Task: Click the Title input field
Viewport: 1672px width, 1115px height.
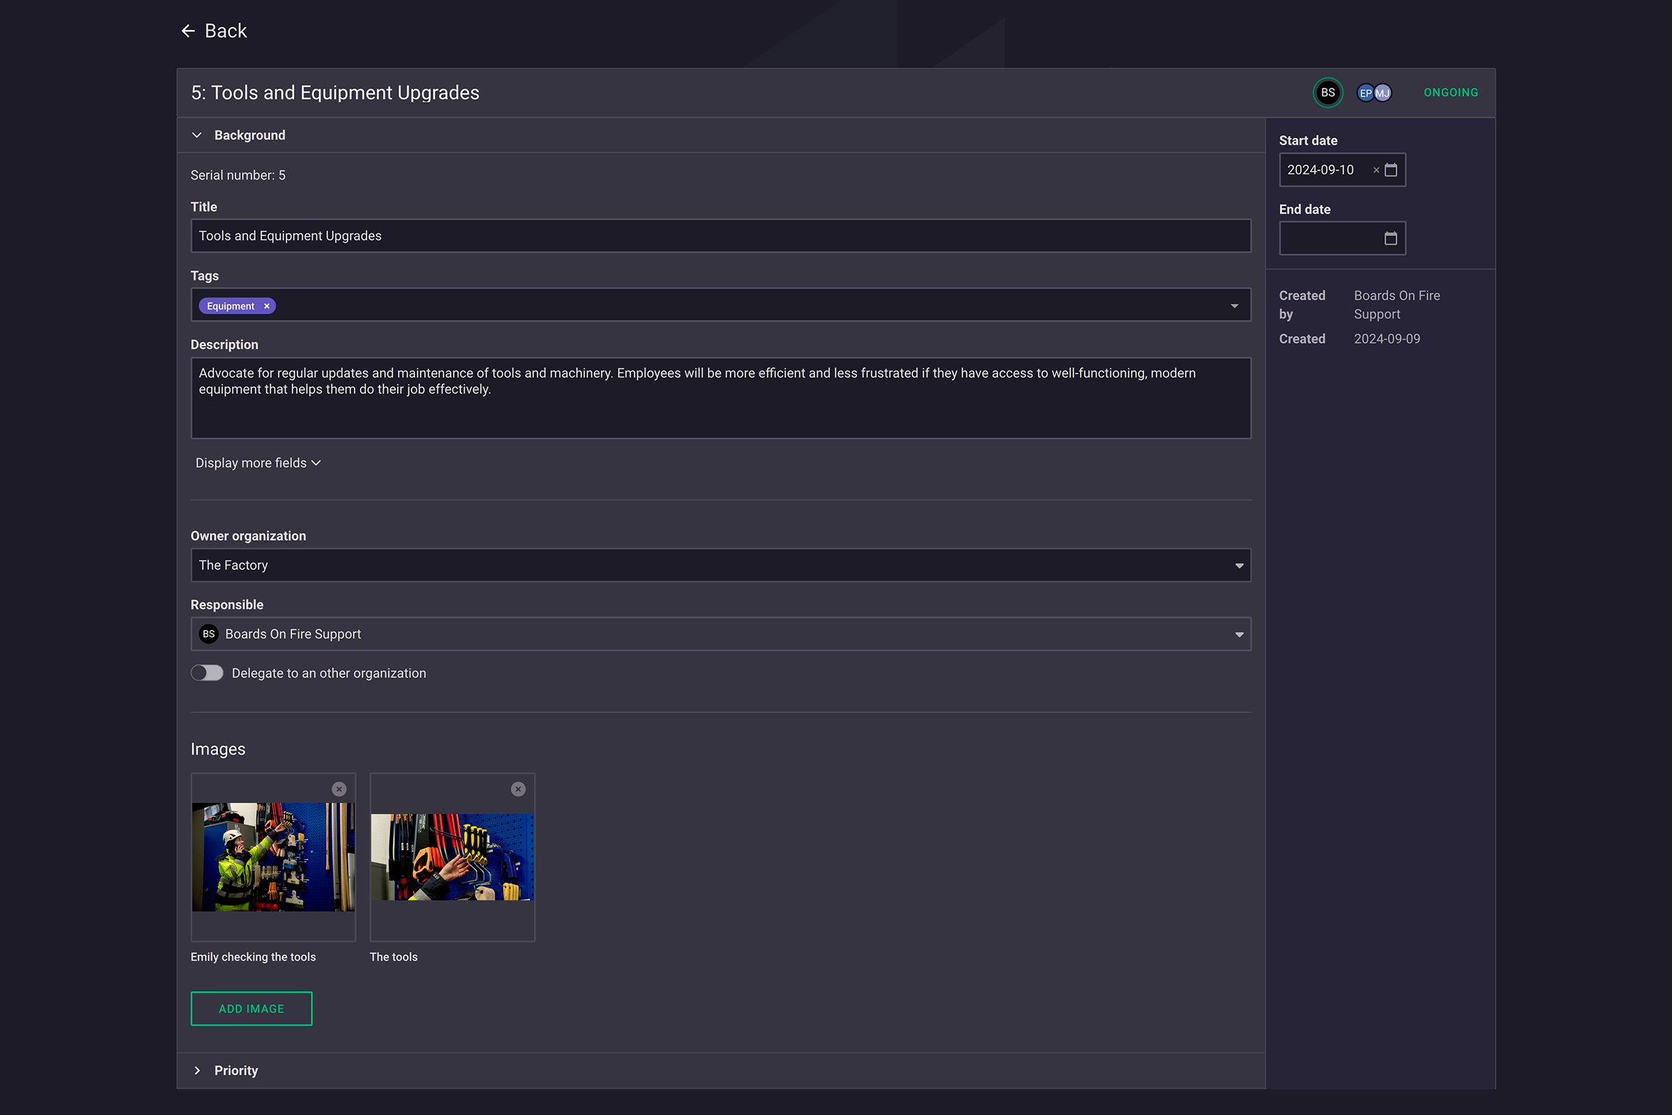Action: pyautogui.click(x=721, y=236)
